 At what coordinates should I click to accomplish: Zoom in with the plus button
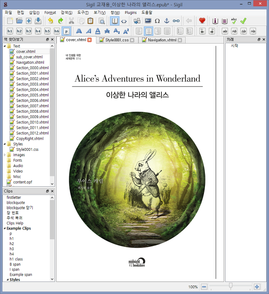(257, 287)
